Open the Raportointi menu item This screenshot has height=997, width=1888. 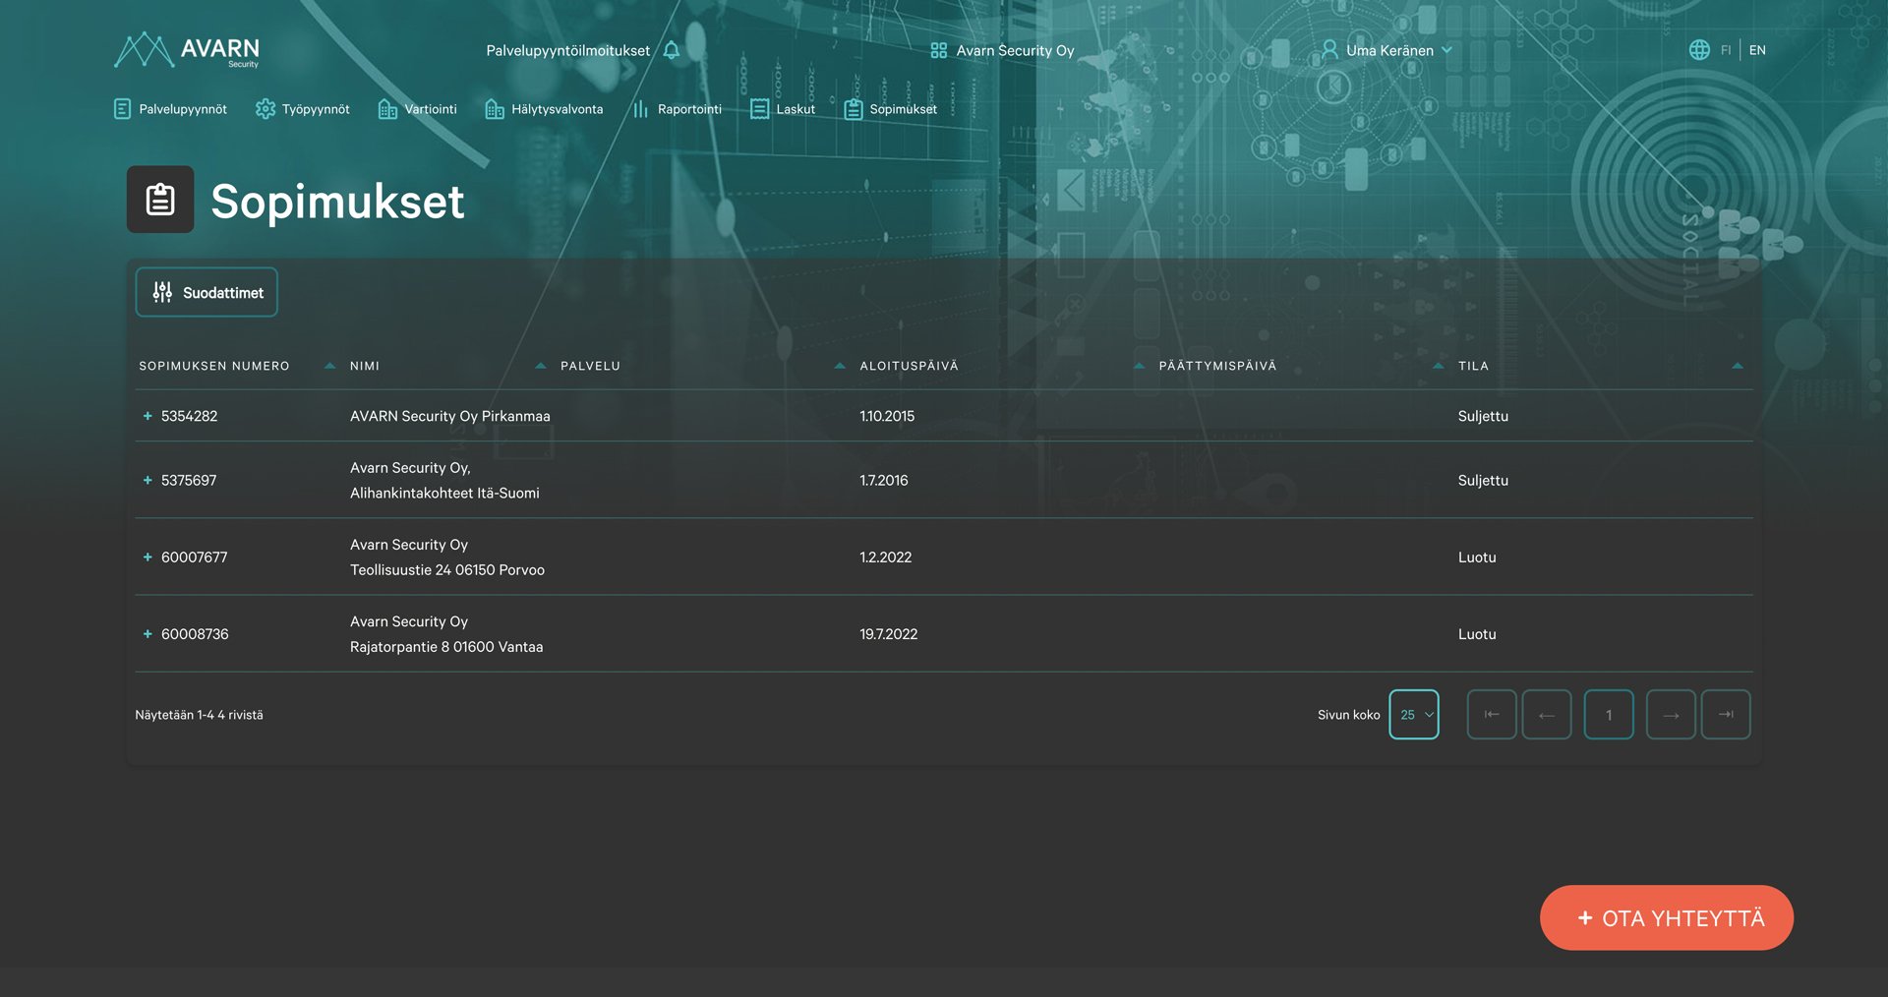point(678,109)
